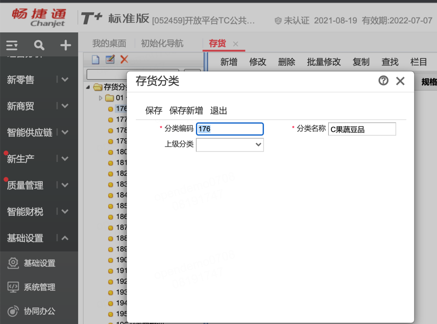Click 复制 in the toolbar

(361, 62)
